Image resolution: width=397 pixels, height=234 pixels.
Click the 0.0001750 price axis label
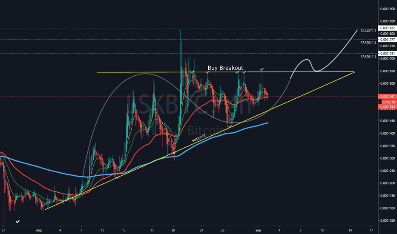point(387,46)
